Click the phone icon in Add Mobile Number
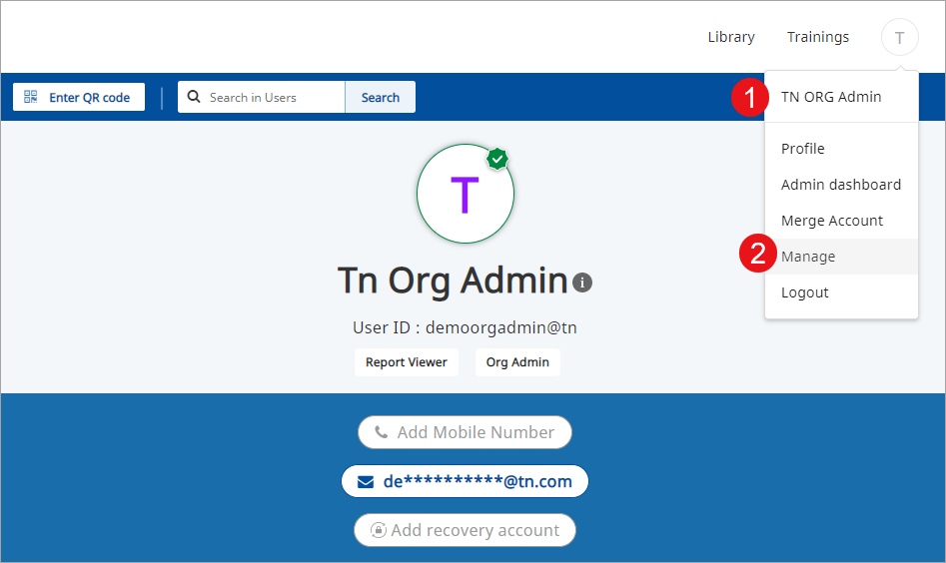Viewport: 946px width, 563px height. pos(381,432)
